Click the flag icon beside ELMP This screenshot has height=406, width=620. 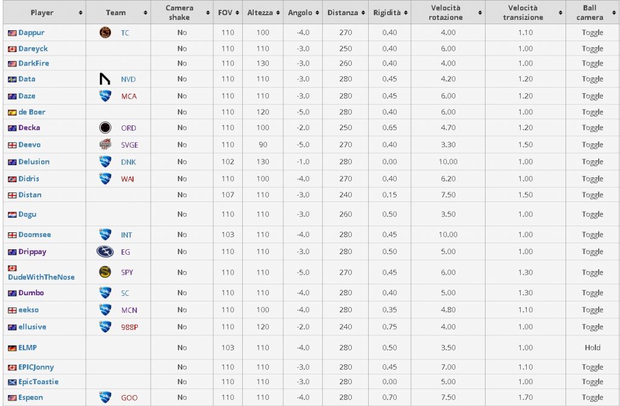(x=12, y=348)
